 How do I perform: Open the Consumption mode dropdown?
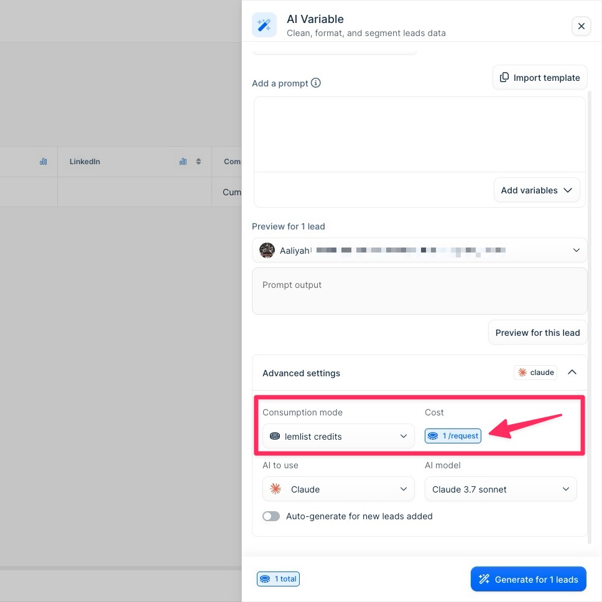coord(338,436)
